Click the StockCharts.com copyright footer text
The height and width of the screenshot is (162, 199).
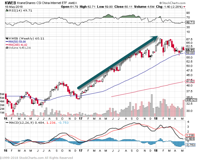[36, 158]
